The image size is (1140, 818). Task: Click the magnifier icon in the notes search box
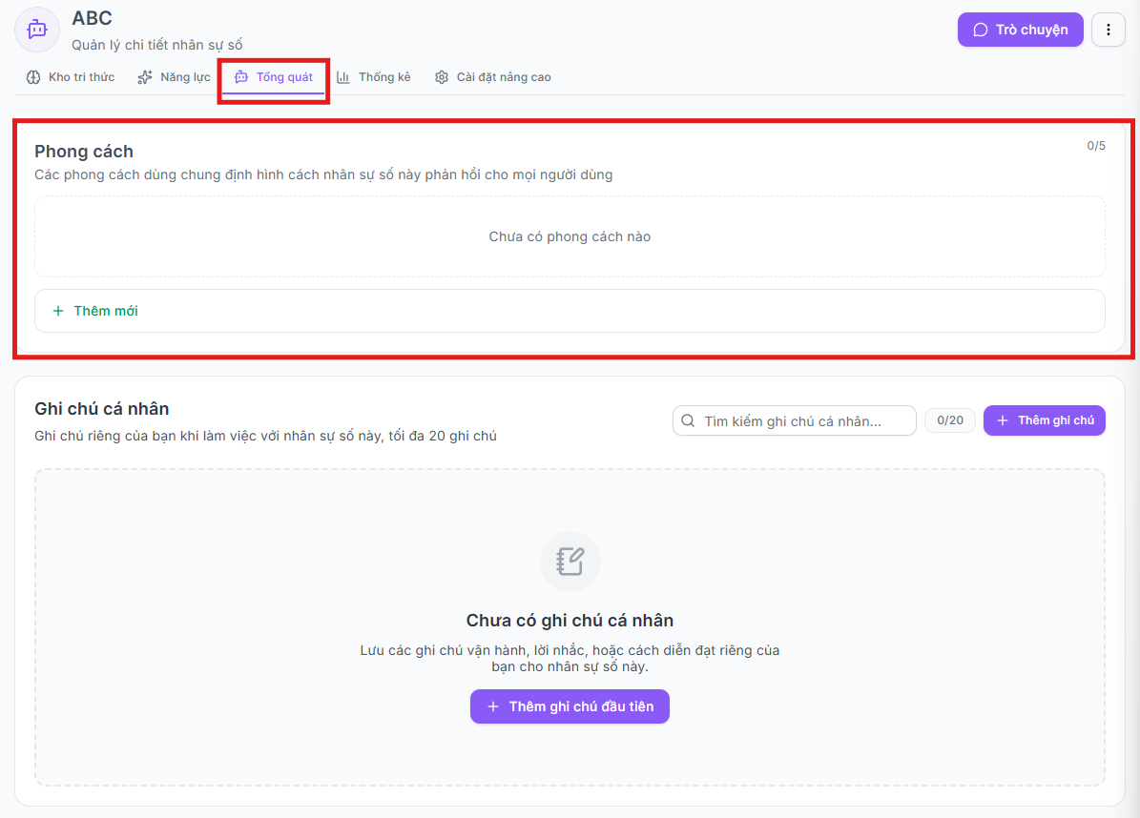click(688, 420)
